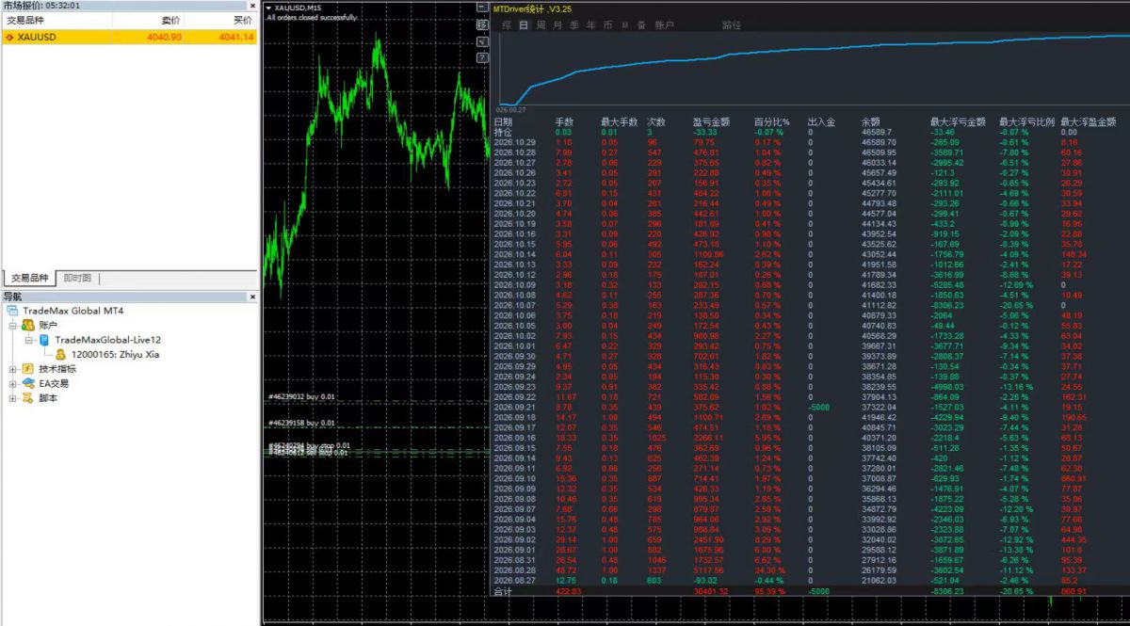The width and height of the screenshot is (1130, 626).
Task: Click the 脚本 scripts icon
Action: 28,398
